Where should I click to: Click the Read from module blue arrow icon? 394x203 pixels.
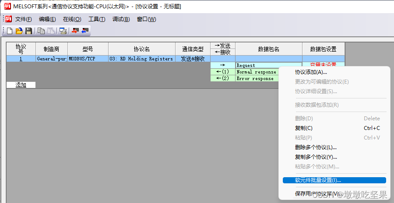85,31
